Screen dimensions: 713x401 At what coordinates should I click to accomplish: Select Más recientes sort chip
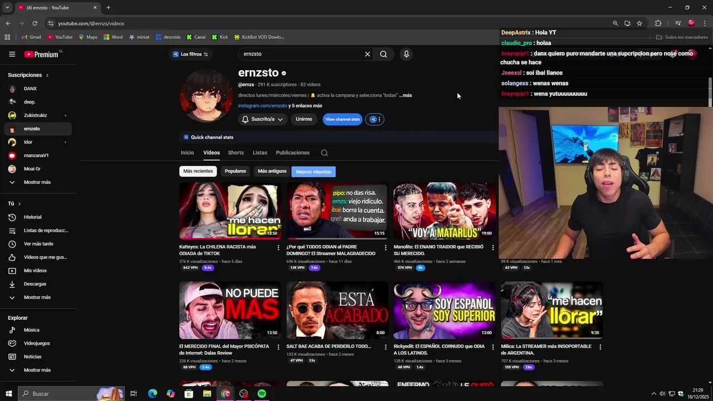pyautogui.click(x=198, y=172)
